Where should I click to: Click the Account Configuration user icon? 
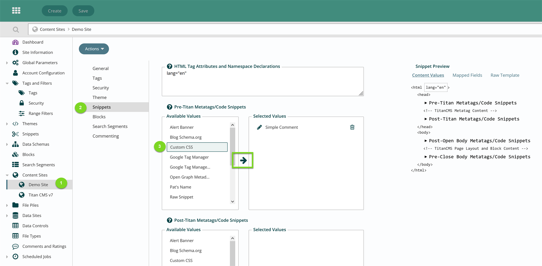[x=15, y=73]
